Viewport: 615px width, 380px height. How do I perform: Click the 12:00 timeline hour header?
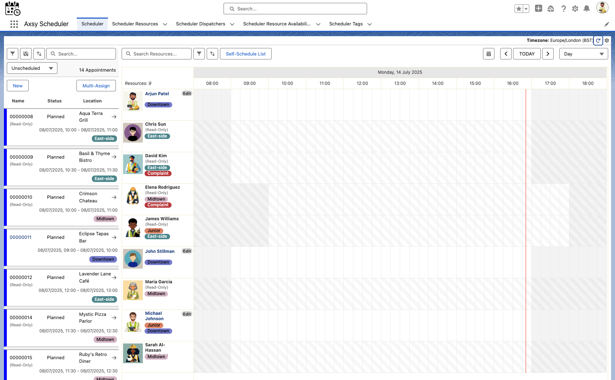click(x=362, y=83)
